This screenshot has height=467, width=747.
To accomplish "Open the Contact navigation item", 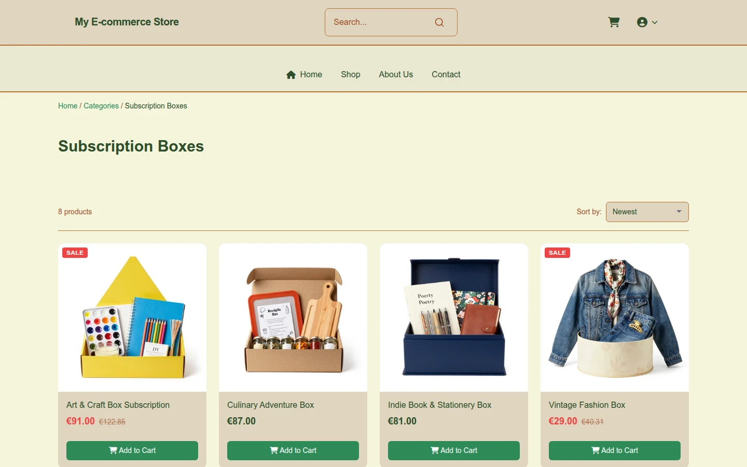I will (x=446, y=74).
